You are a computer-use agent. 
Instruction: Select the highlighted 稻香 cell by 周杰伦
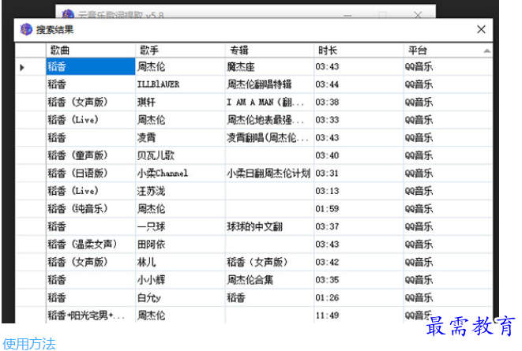pos(91,66)
